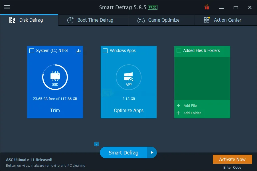
Task: Click the Windows APP circle icon
Action: click(x=129, y=77)
